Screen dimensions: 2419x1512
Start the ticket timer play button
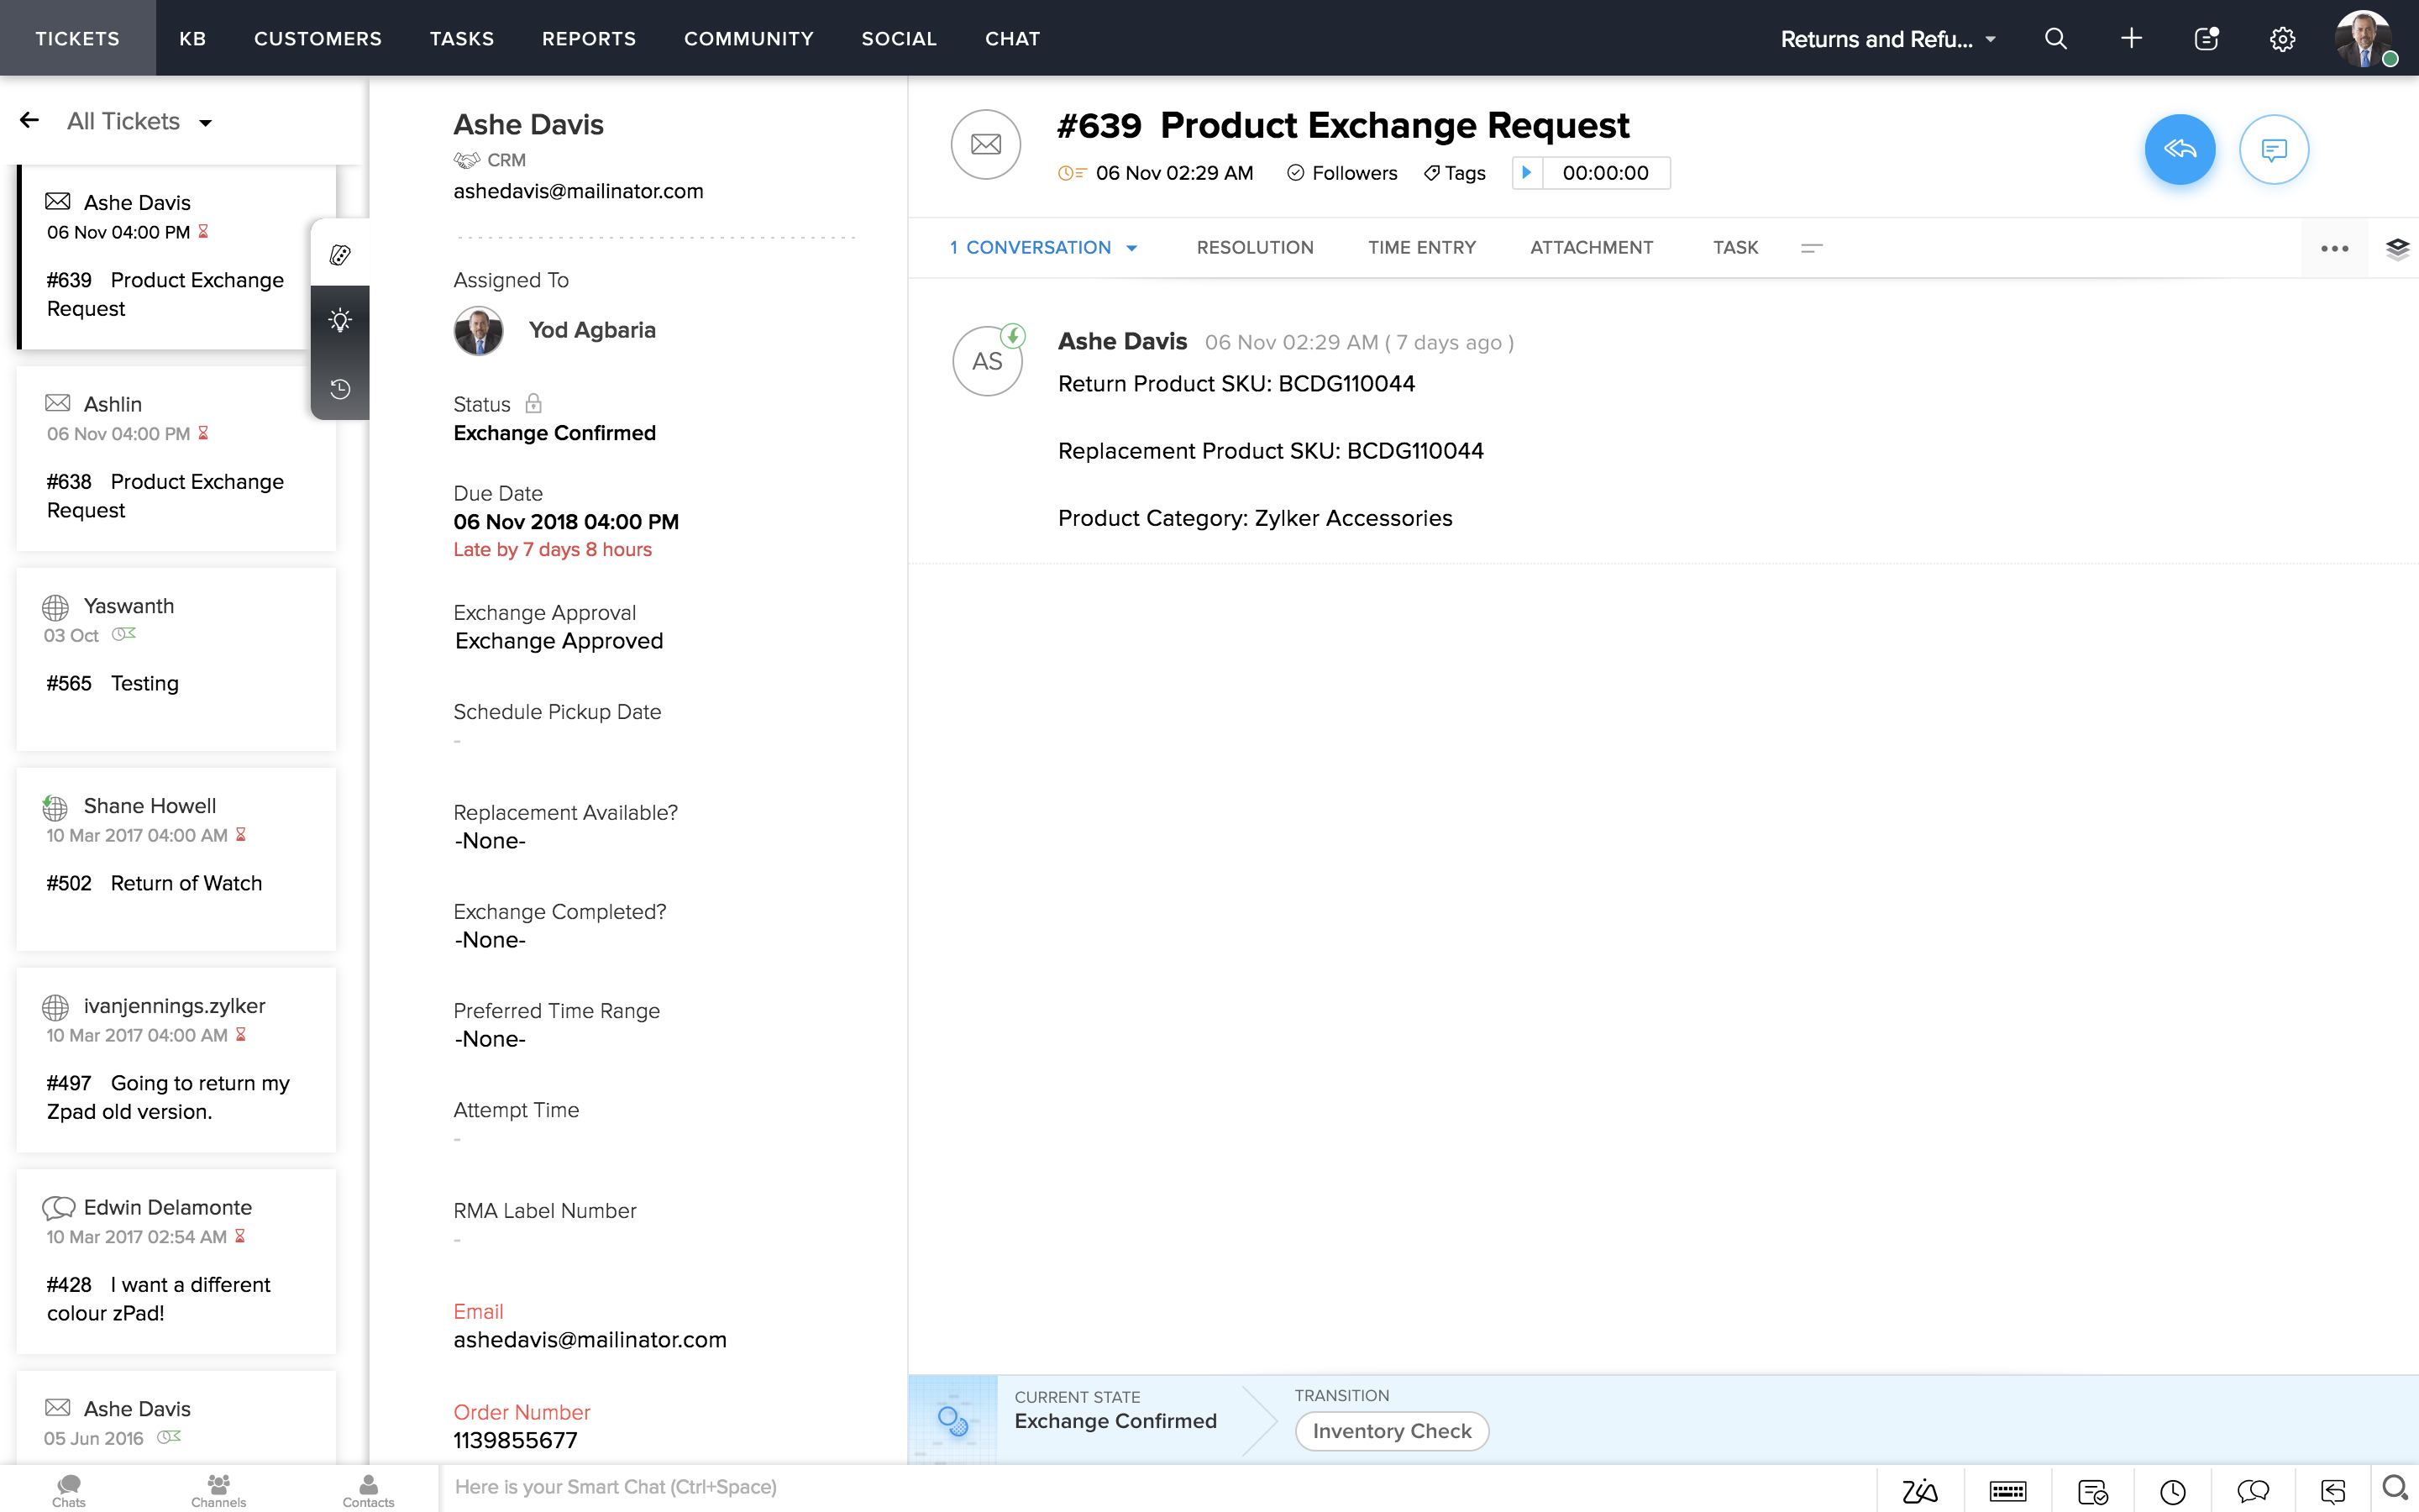click(1526, 173)
